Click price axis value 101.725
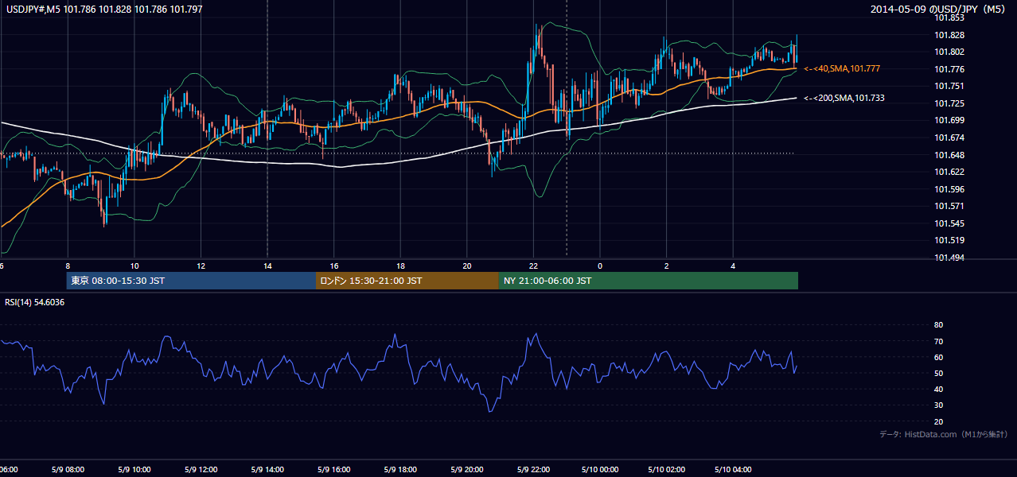 (949, 104)
